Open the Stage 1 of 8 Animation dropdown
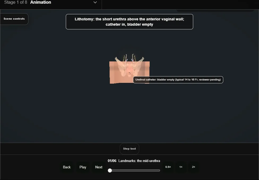Image resolution: width=259 pixels, height=180 pixels. 51,2
